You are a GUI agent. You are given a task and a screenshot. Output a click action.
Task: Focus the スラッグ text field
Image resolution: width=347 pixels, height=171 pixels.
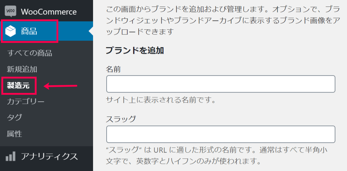click(221, 134)
